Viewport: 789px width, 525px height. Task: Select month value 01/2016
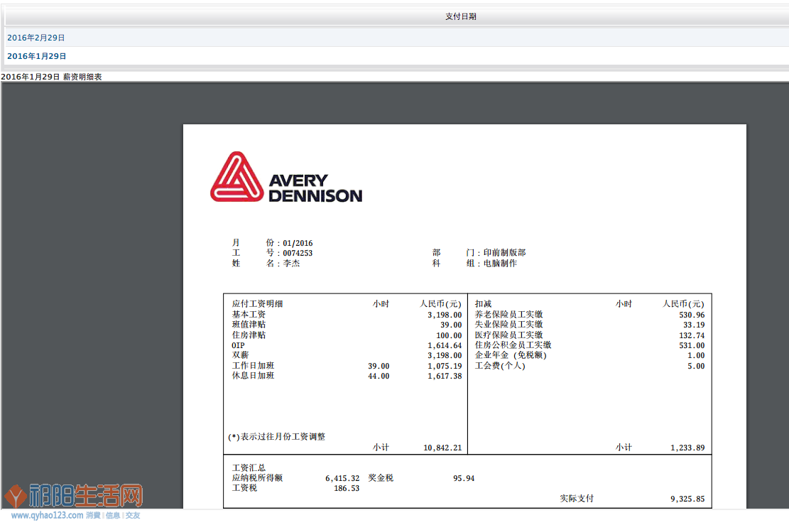[x=298, y=243]
